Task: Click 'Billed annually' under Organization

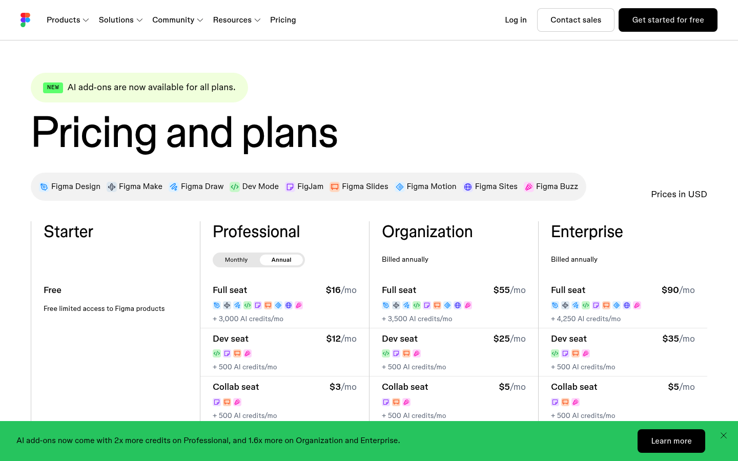Action: pos(405,259)
